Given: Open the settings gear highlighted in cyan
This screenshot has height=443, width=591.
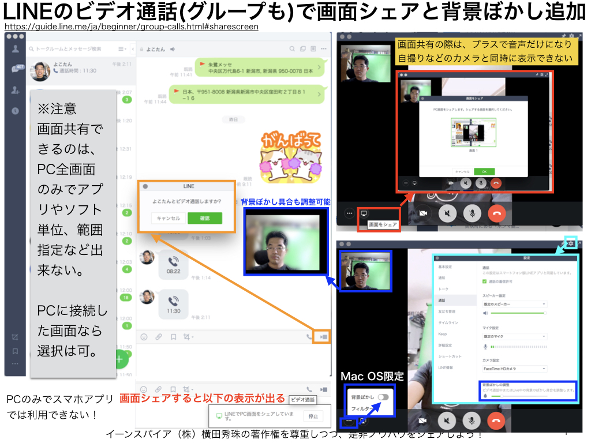Looking at the screenshot, I should point(570,244).
